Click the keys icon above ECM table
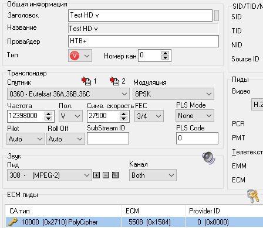This screenshot has height=228, width=263. [253, 196]
